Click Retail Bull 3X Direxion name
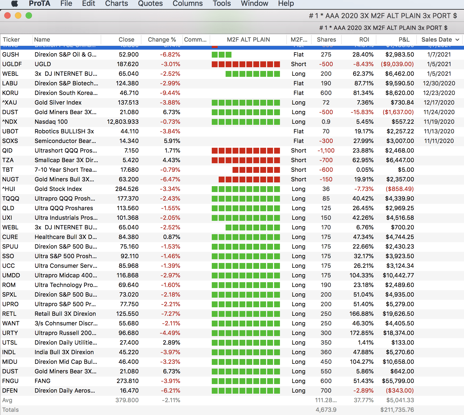Screen dimensions: 464x415 (x=65, y=314)
